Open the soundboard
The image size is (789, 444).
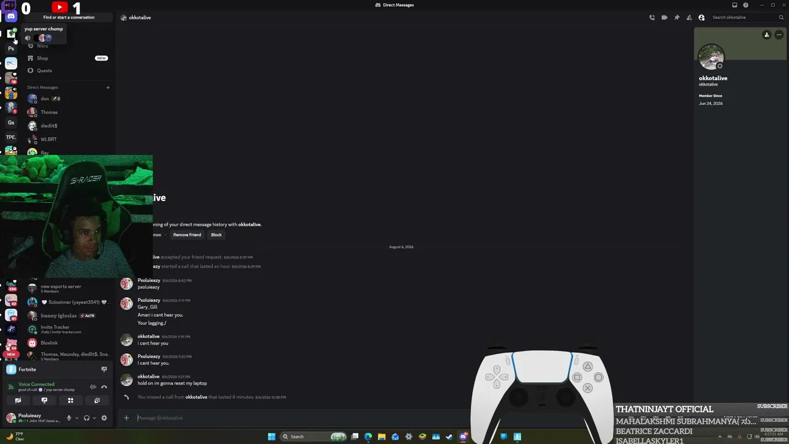[97, 400]
